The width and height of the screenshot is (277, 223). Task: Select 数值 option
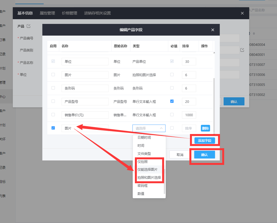pyautogui.click(x=149, y=194)
